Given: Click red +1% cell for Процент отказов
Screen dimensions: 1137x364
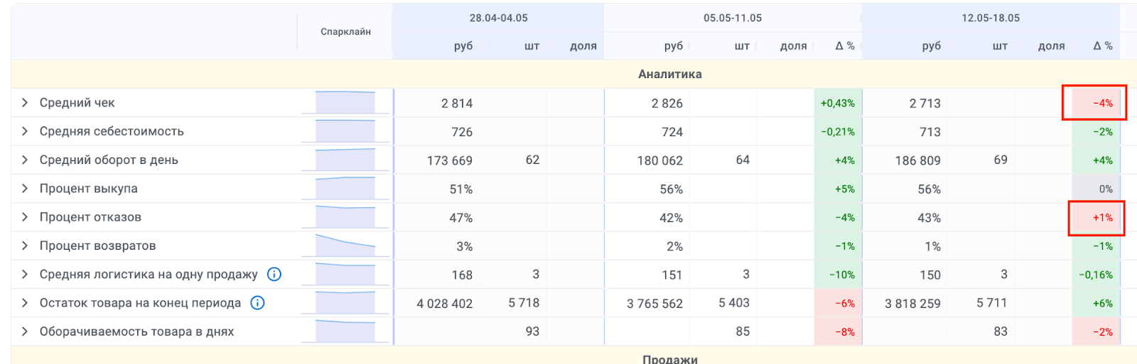Looking at the screenshot, I should click(1096, 218).
